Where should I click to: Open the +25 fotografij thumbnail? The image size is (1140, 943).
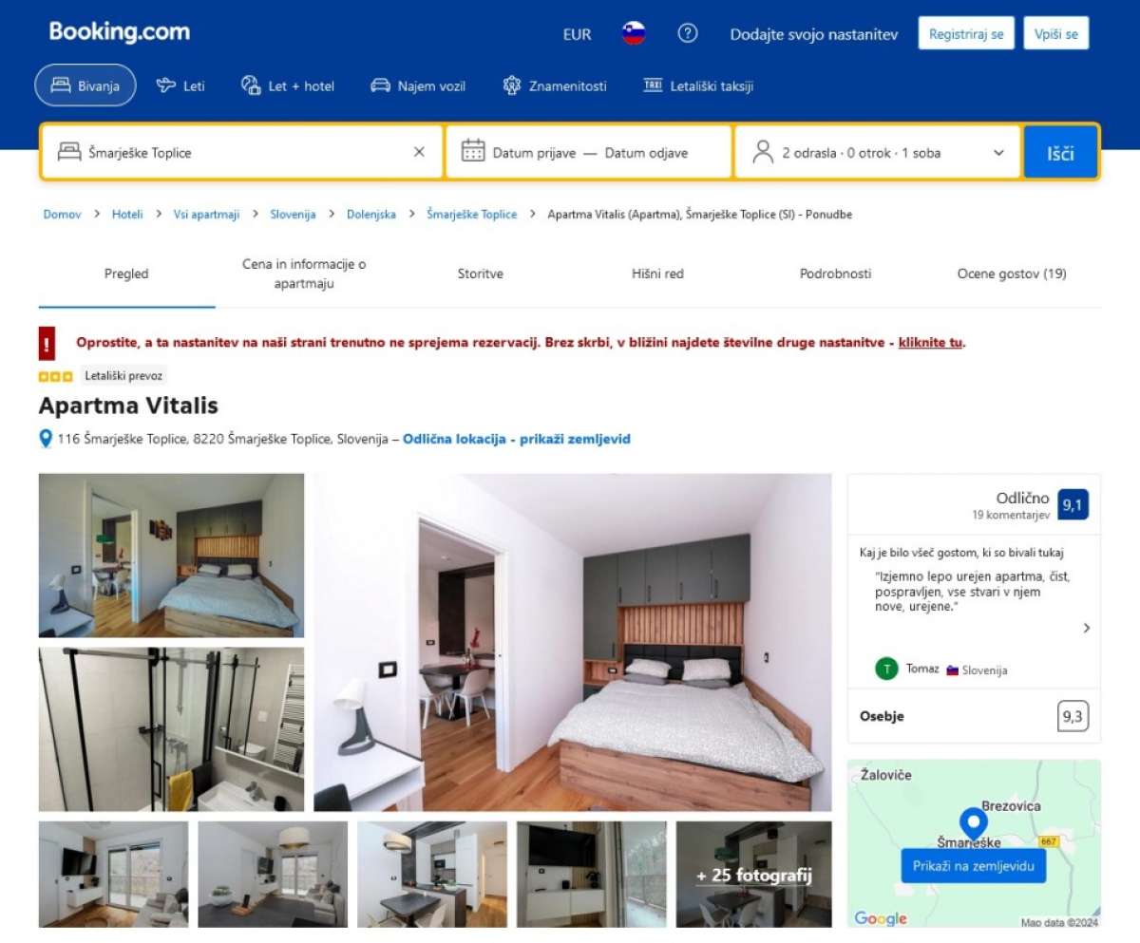tap(754, 874)
